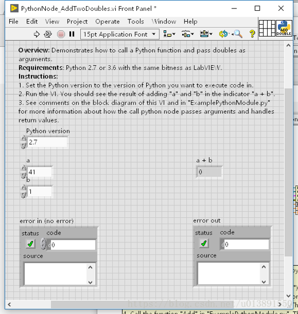Pause the VI execution
Viewport: 298px width, 314px height.
coord(72,34)
